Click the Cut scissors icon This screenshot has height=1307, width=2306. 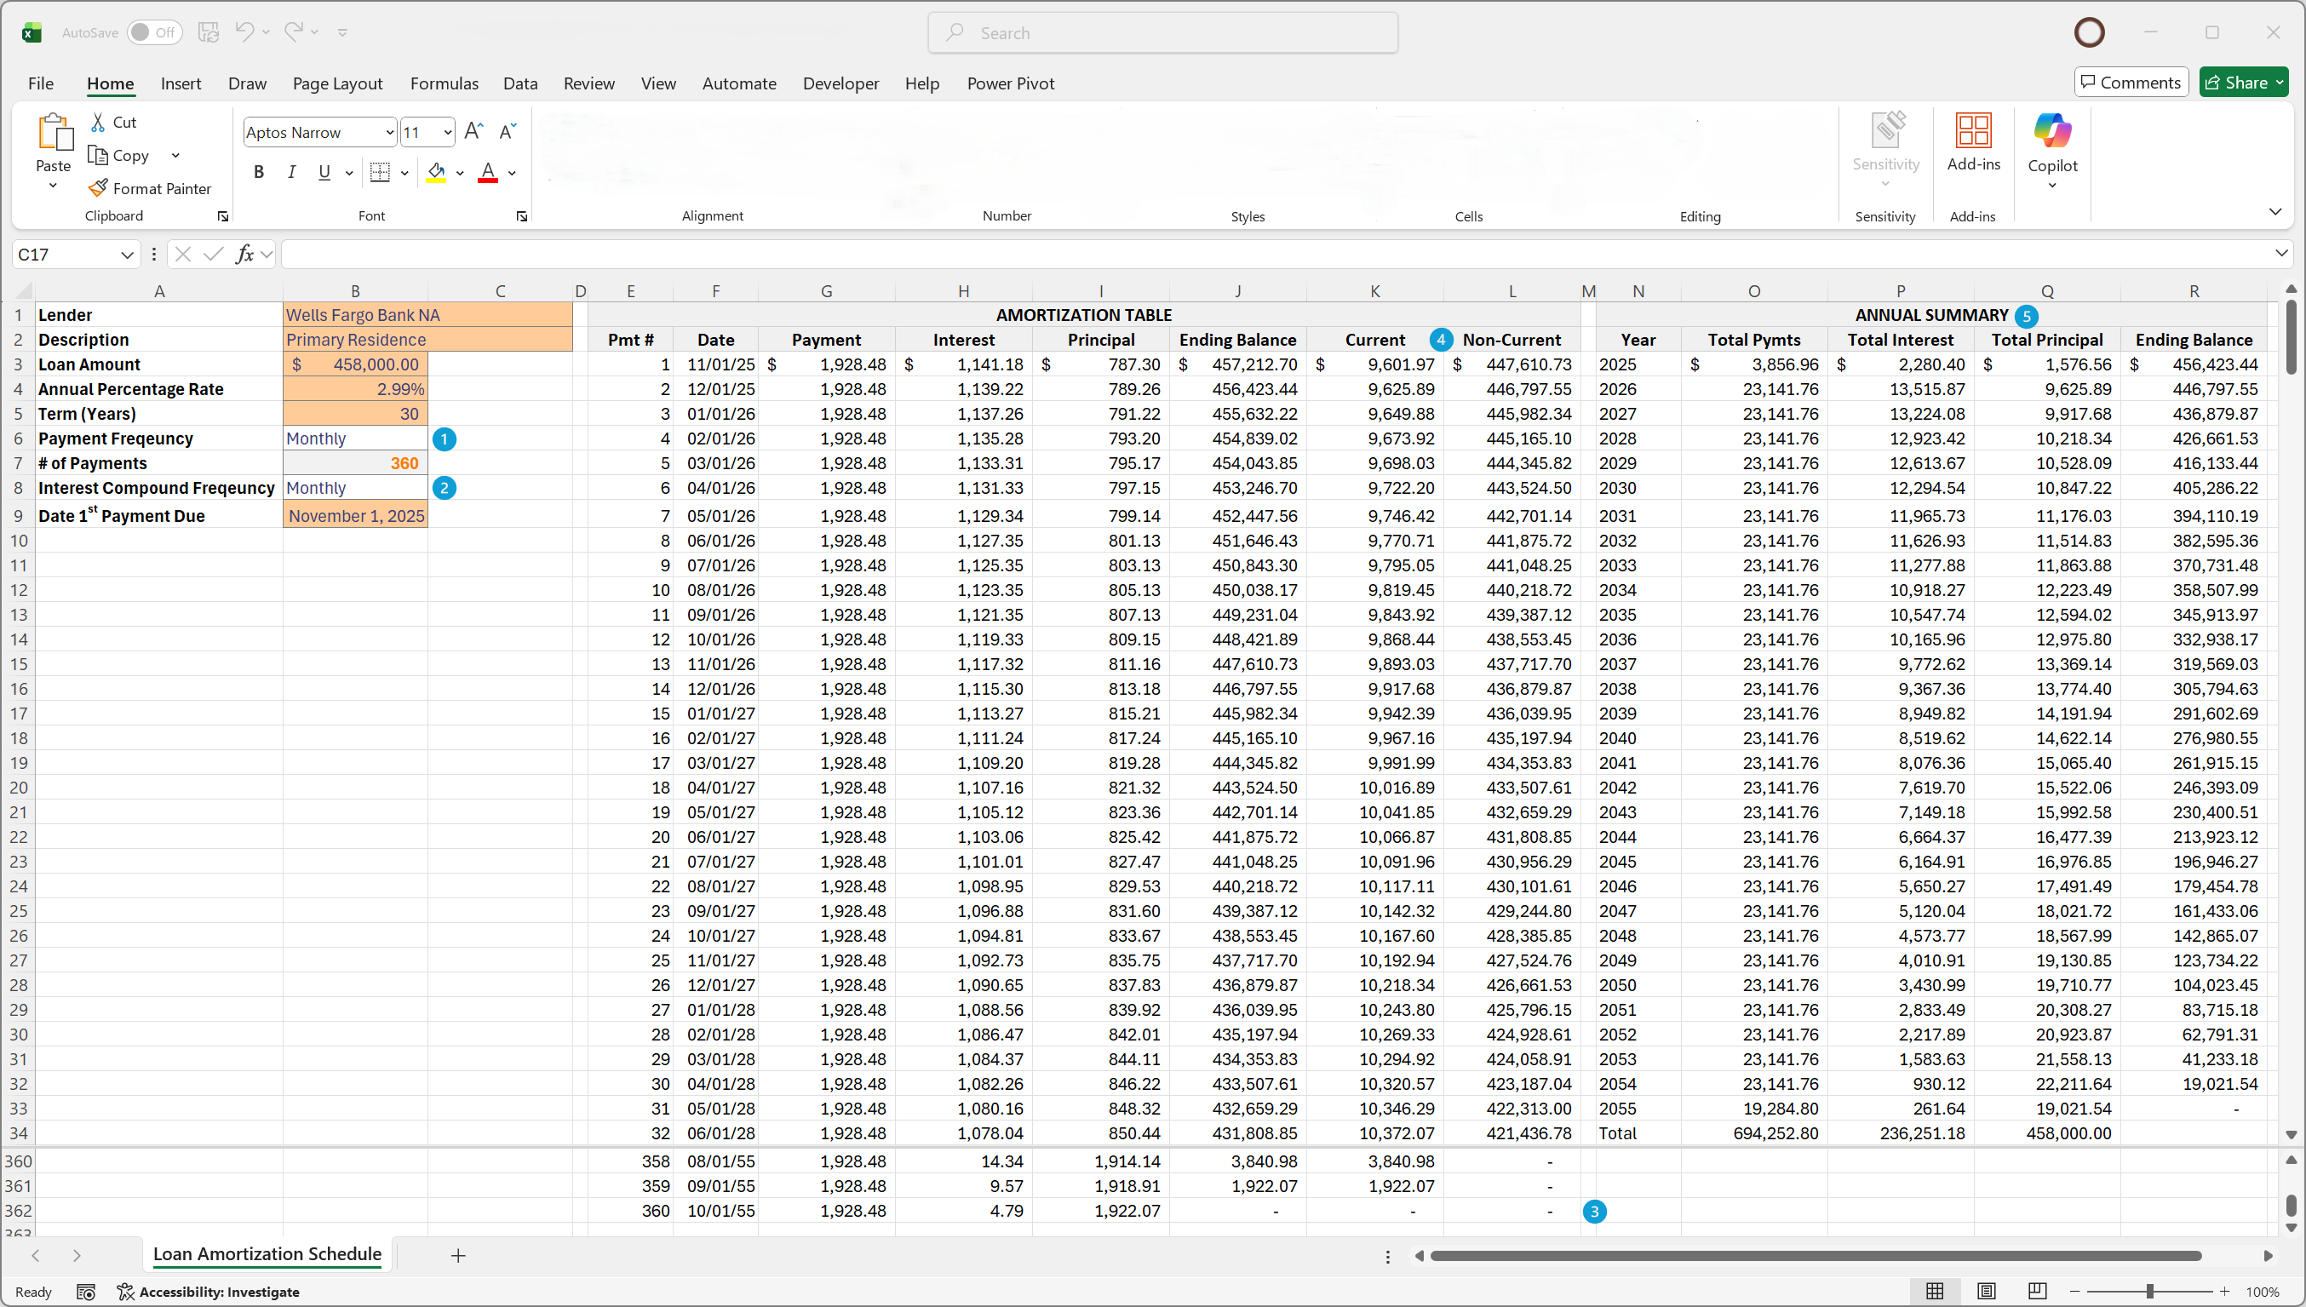(x=98, y=122)
